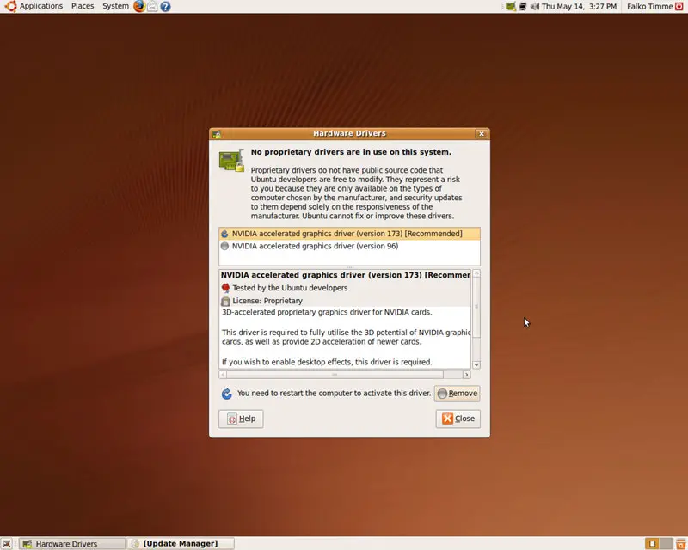Click the hardware drivers tray notification icon
Viewport: 688px width, 550px height.
point(510,6)
